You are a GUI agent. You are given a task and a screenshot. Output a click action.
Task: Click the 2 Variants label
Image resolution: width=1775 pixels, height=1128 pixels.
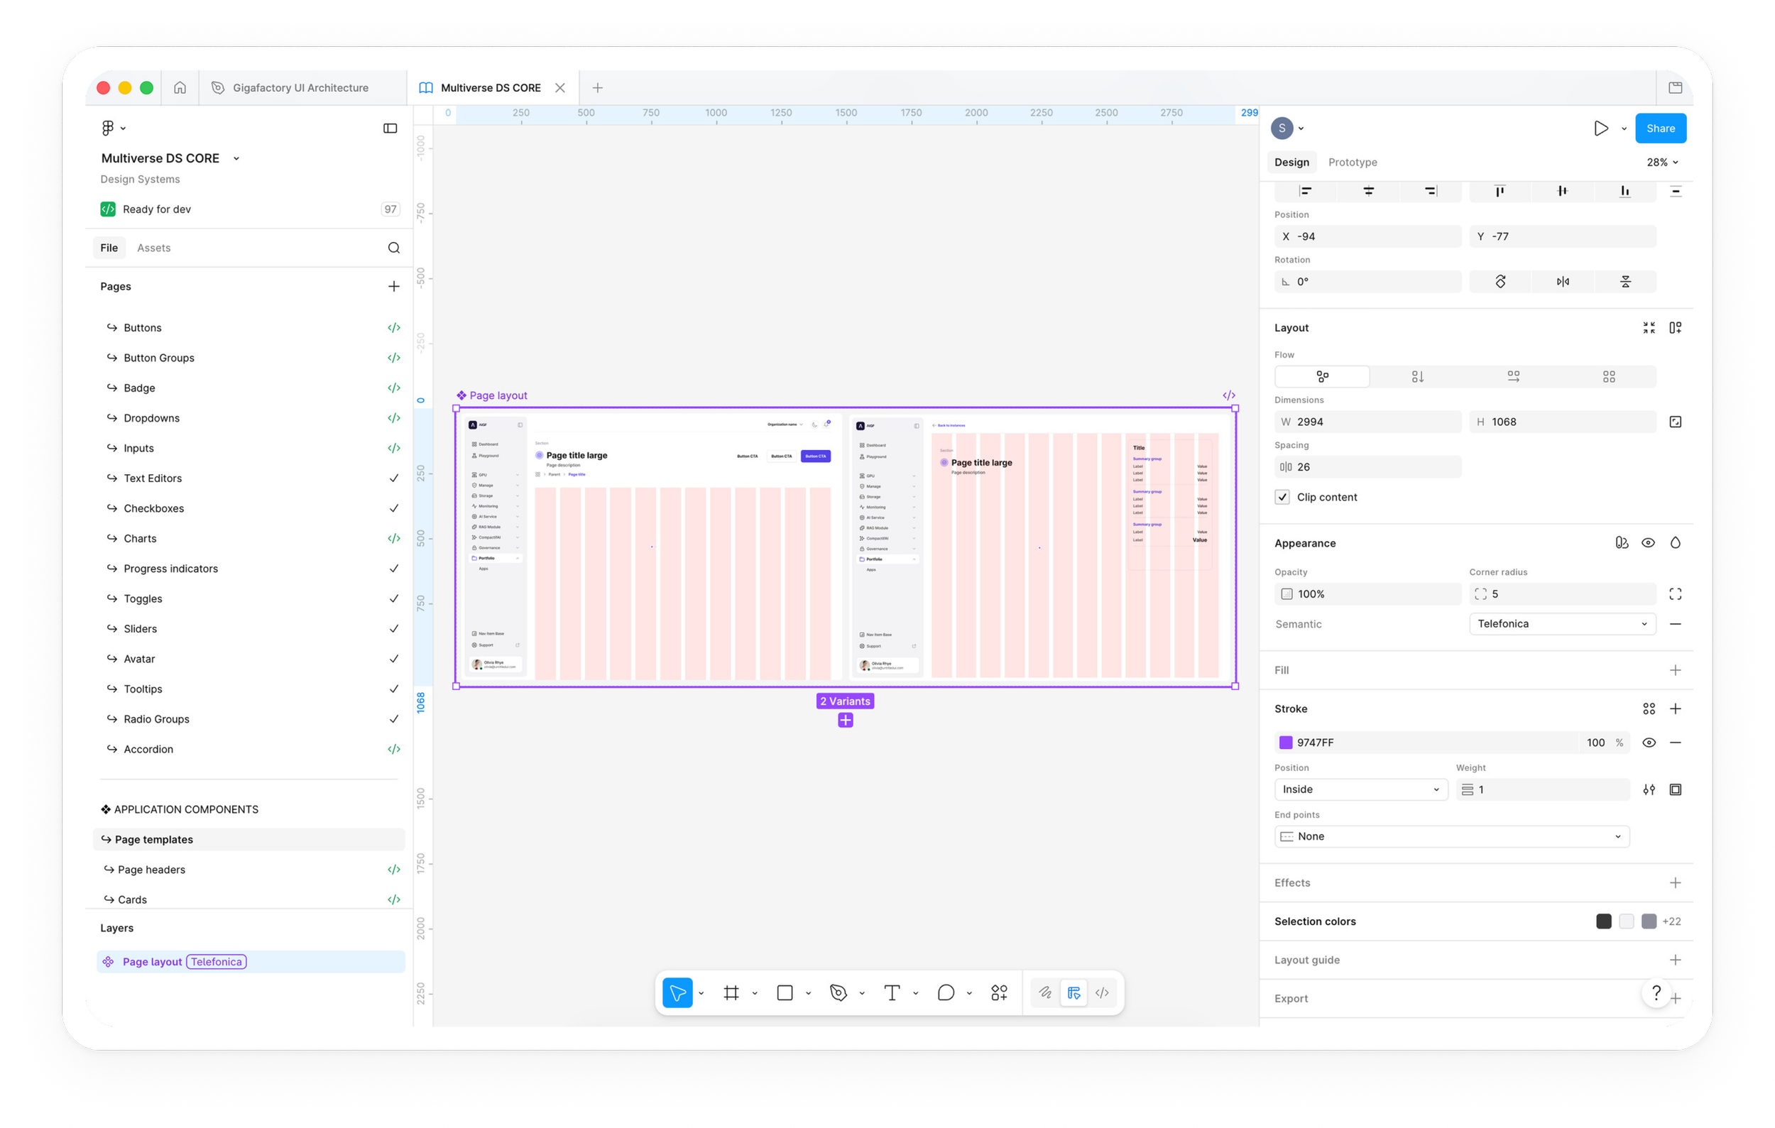click(x=846, y=701)
